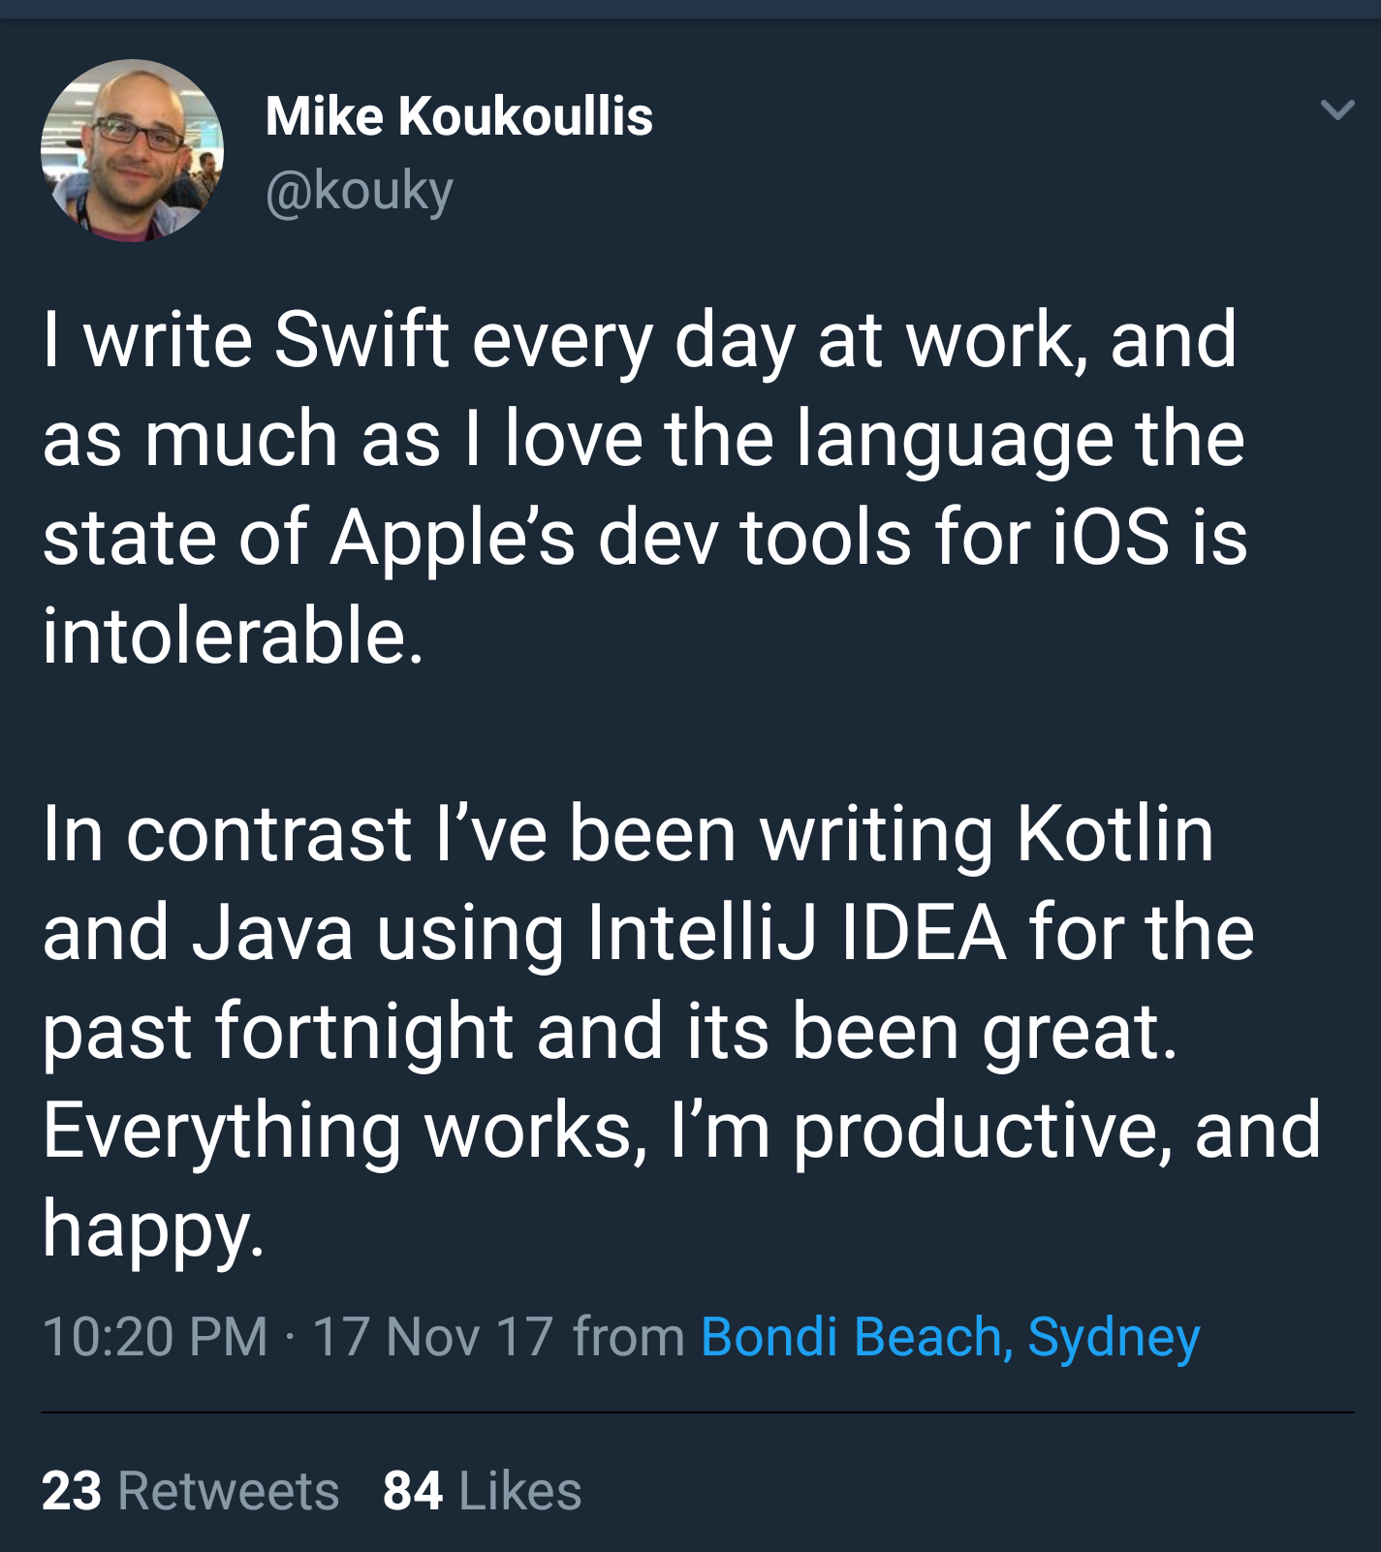View the 84 Likes list
Viewport: 1381px width, 1552px height.
pos(482,1490)
